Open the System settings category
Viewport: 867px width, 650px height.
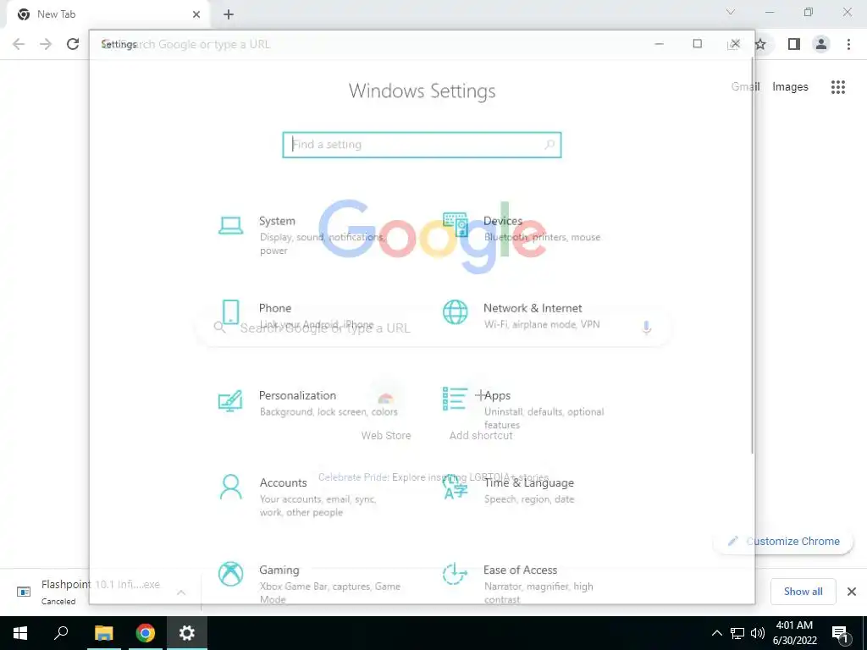click(302, 235)
